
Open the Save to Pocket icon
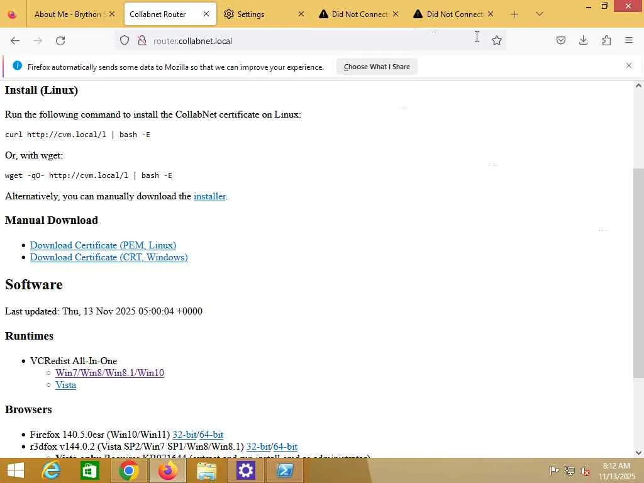[x=560, y=40]
